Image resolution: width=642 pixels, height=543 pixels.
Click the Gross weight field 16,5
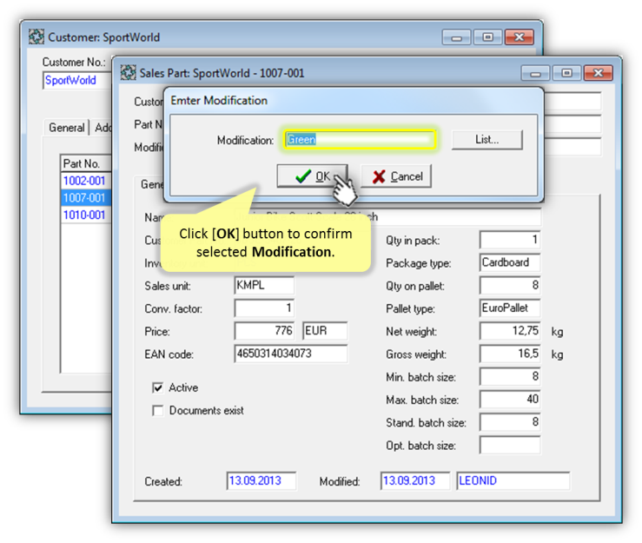(510, 354)
